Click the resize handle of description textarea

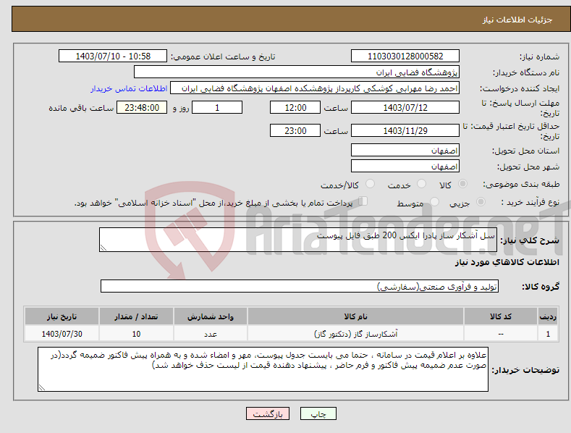point(103,248)
